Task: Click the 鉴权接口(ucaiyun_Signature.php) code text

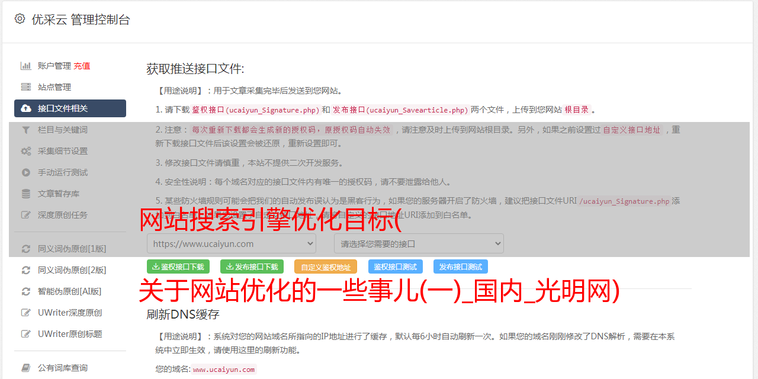Action: (255, 110)
